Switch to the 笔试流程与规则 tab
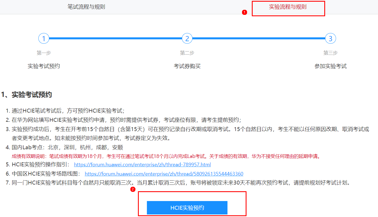The height and width of the screenshot is (217, 378). click(x=86, y=7)
